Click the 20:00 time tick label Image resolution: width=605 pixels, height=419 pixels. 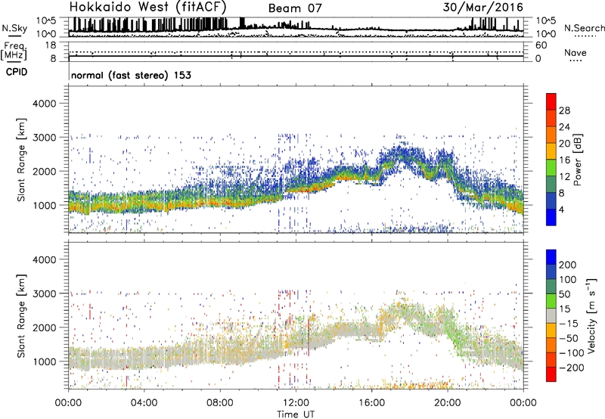coord(448,403)
